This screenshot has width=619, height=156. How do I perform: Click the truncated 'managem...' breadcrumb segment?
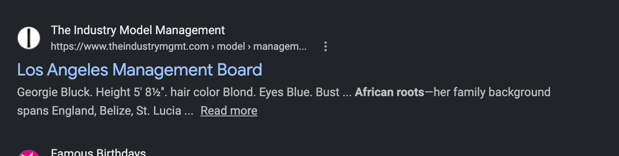280,46
